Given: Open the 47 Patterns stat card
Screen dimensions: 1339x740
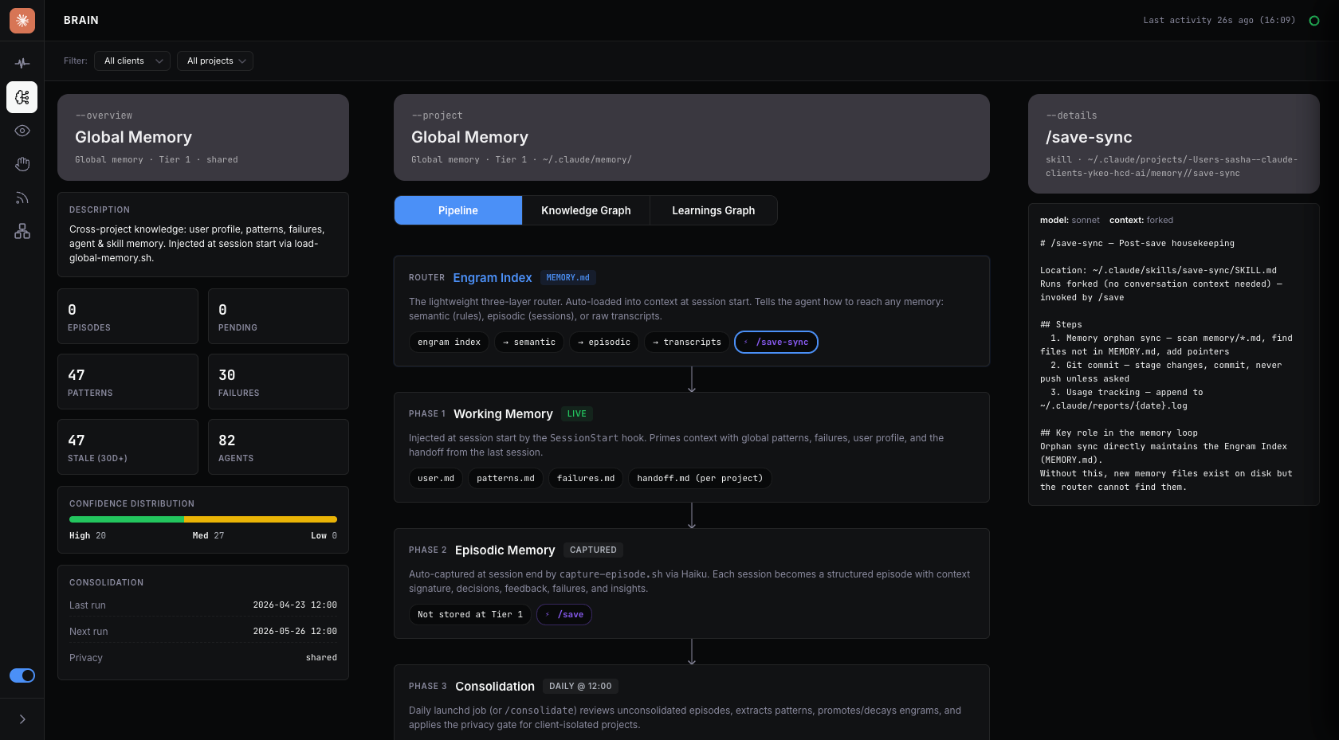Looking at the screenshot, I should coord(128,382).
